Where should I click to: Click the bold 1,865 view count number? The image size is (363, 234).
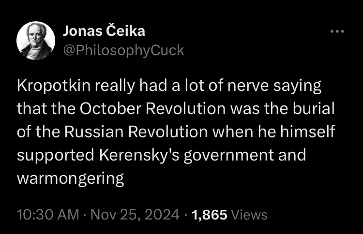209,215
